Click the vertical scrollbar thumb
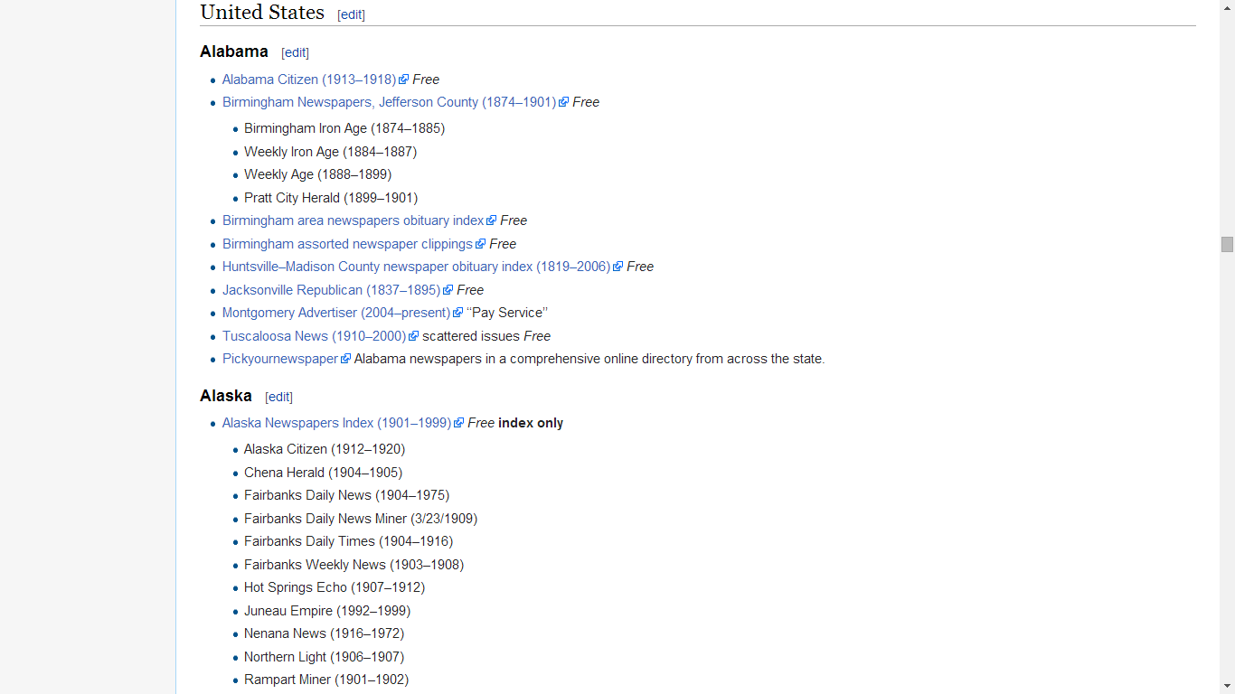This screenshot has width=1235, height=694. point(1227,244)
